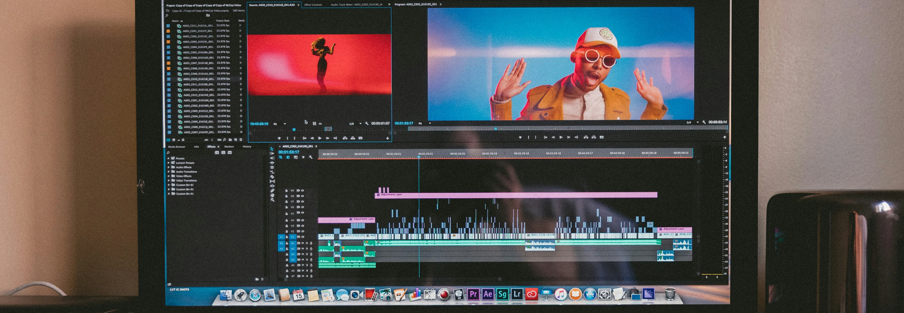The image size is (904, 313).
Task: Select the Rate Stretch tool
Action: point(272,172)
